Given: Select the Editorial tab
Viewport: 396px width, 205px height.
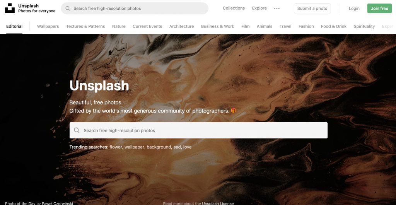Looking at the screenshot, I should [14, 26].
